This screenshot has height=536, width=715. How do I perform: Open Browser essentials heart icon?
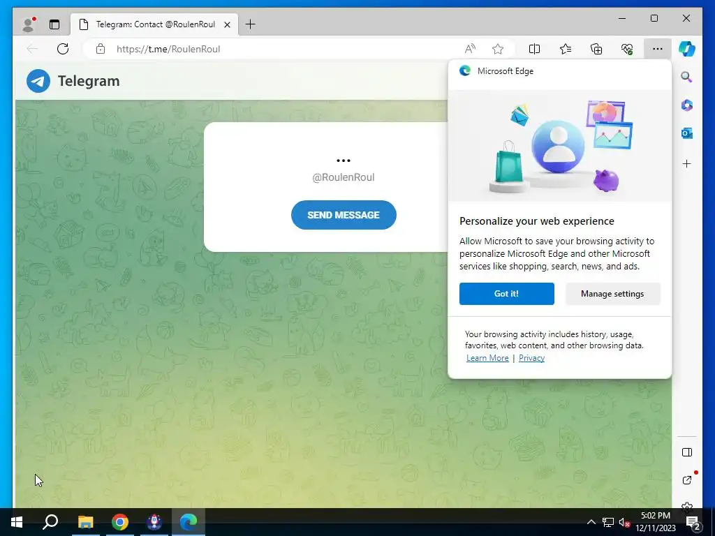627,49
